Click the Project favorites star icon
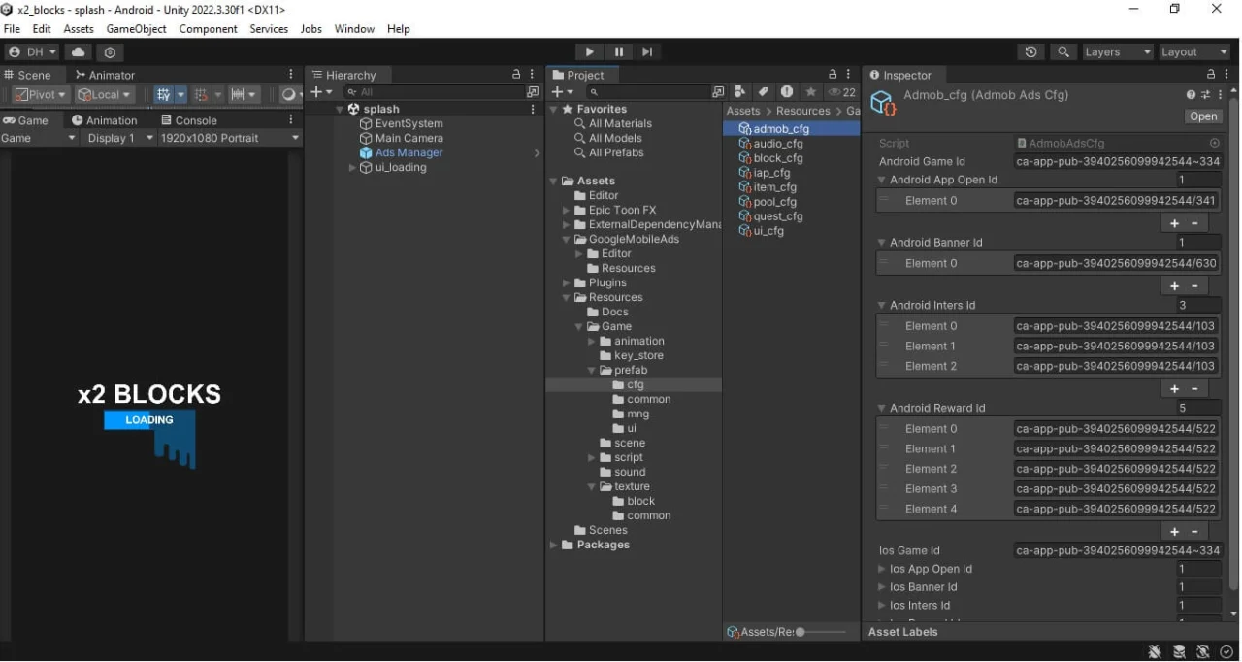This screenshot has width=1242, height=662. (x=810, y=92)
